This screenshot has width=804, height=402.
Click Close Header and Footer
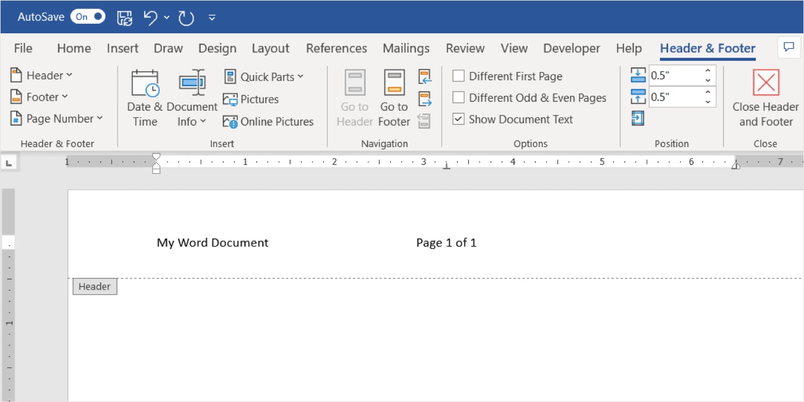(765, 98)
